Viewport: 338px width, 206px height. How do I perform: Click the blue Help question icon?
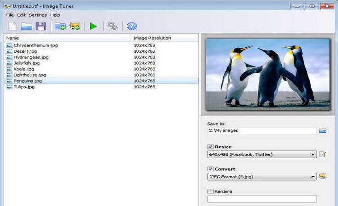pos(132,26)
